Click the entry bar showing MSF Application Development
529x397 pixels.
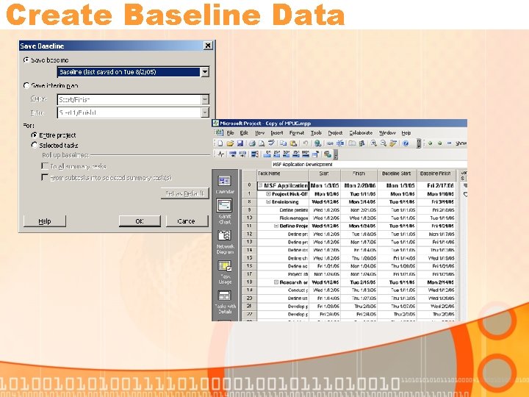click(369, 165)
